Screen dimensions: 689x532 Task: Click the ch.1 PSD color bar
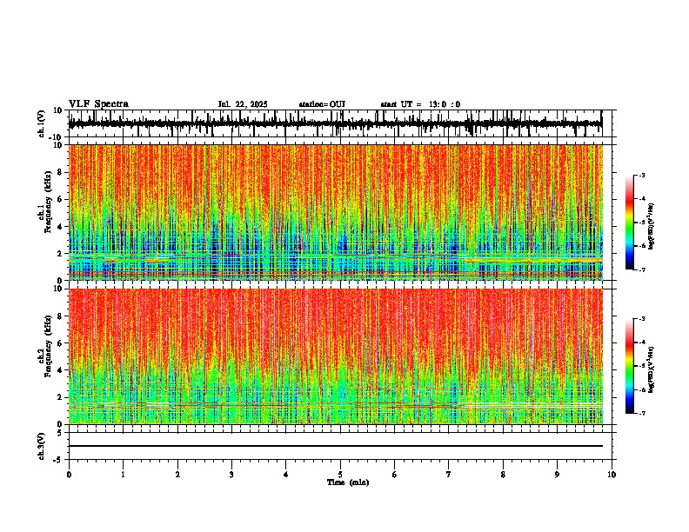tap(630, 223)
